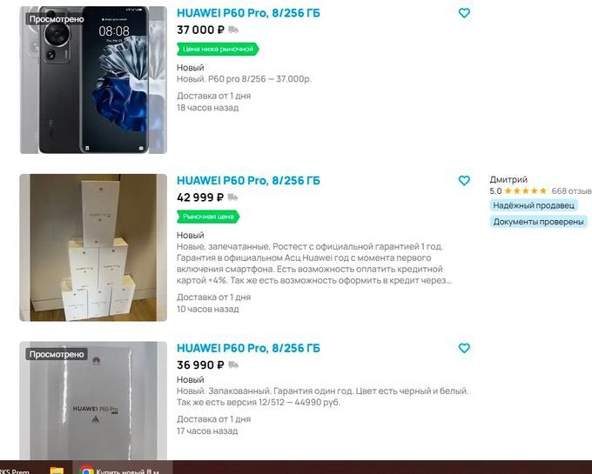Click the 'Рыночная цена' green badge

208,217
